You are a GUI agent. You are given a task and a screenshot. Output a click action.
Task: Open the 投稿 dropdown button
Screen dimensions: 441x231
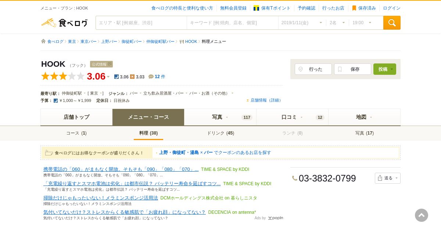click(x=385, y=69)
